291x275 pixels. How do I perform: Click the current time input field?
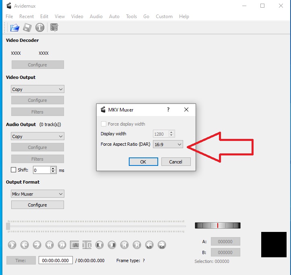click(56, 261)
